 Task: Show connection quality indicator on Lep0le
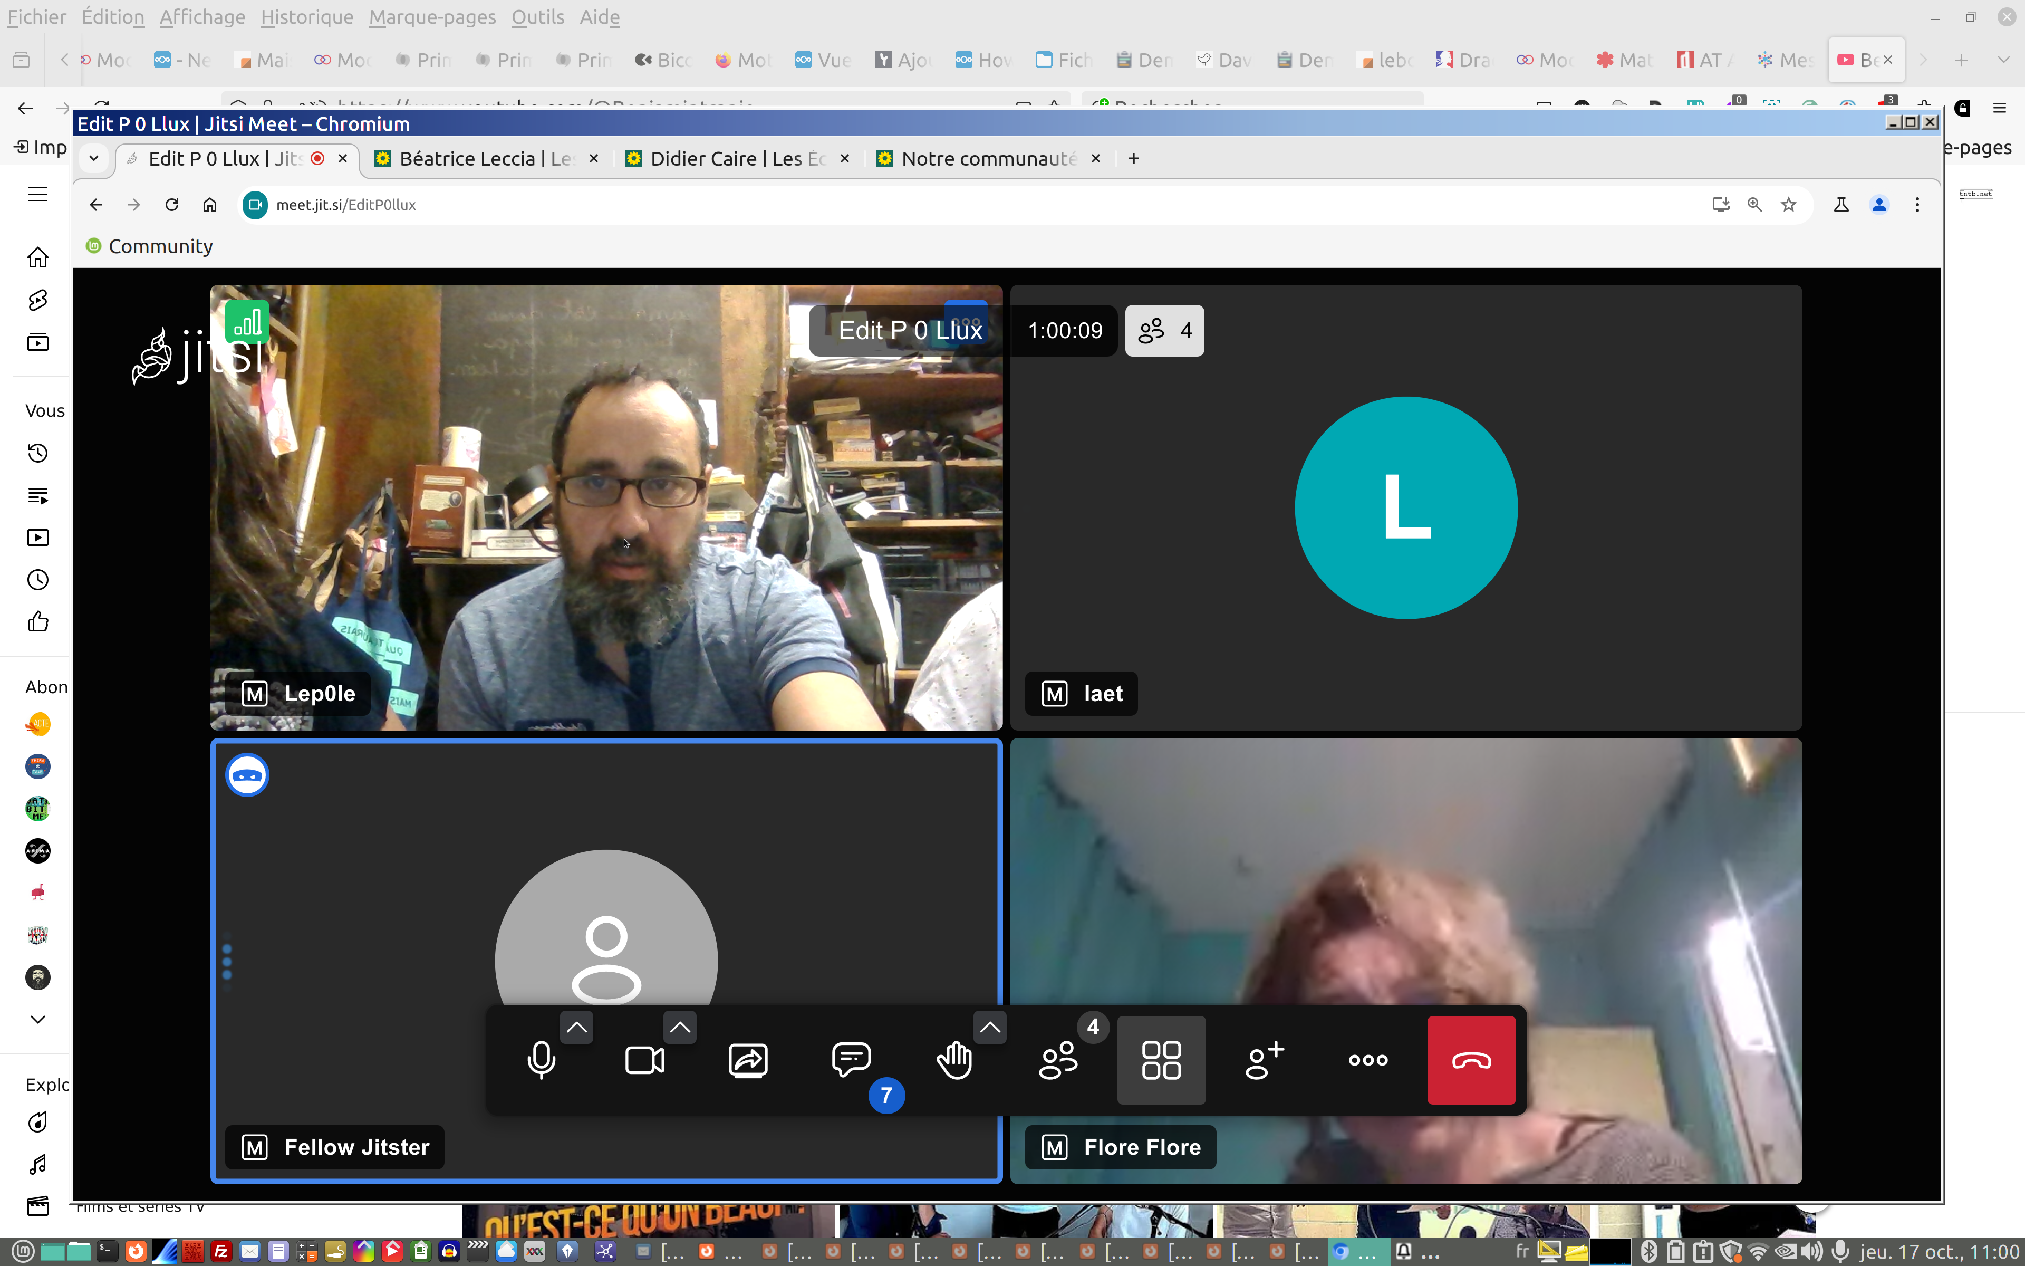[x=247, y=322]
